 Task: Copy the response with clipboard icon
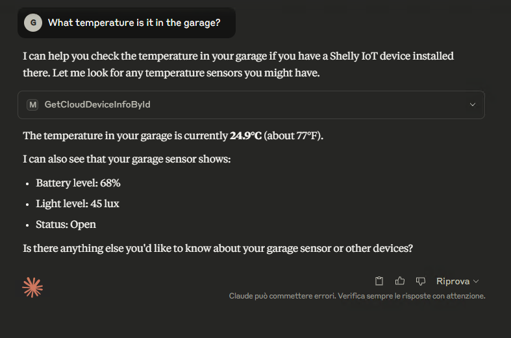379,281
